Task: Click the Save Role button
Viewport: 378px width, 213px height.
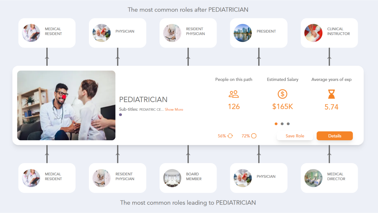Action: click(295, 136)
